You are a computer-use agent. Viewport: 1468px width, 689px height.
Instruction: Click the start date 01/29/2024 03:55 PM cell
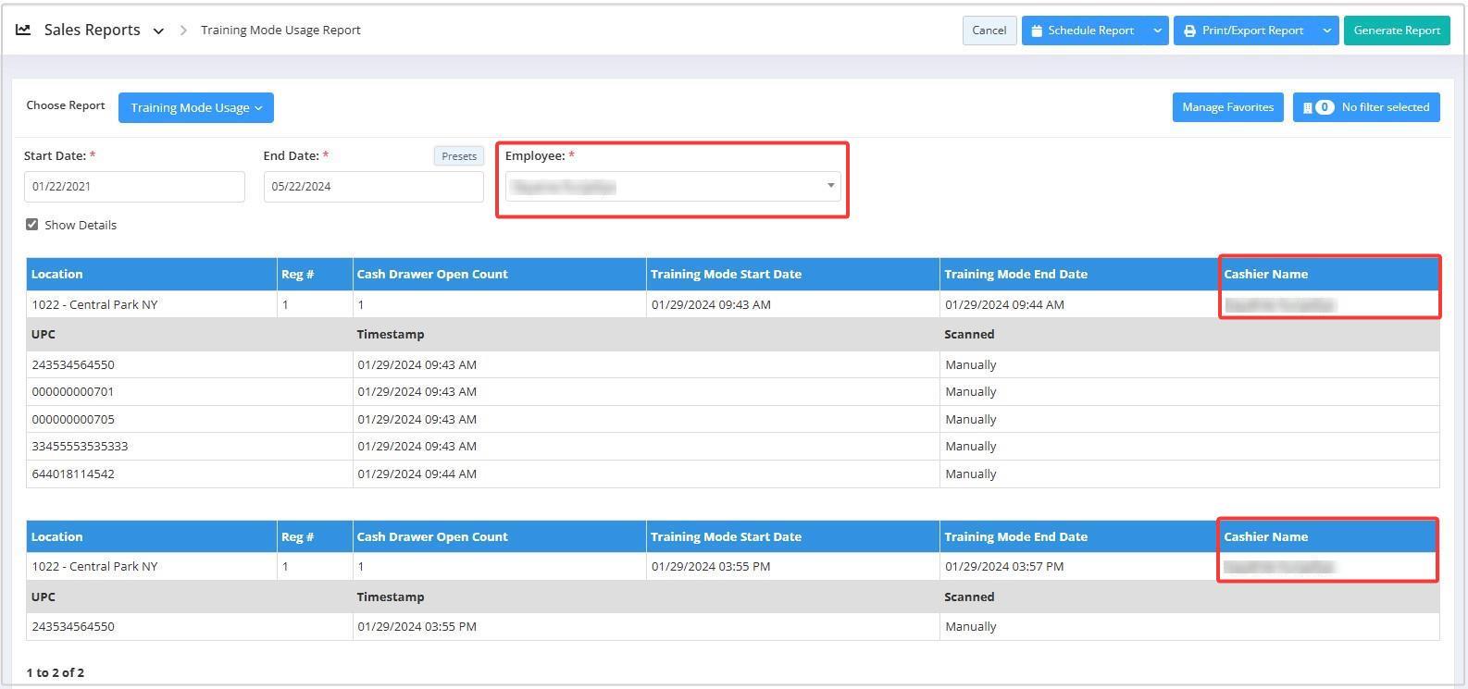point(792,566)
